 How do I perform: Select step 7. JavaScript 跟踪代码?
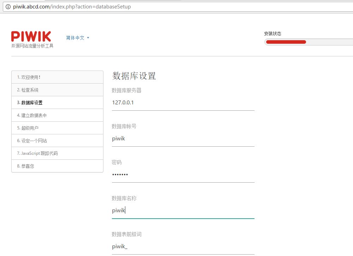[58, 153]
